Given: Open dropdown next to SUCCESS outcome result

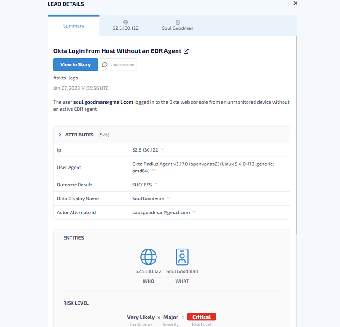Looking at the screenshot, I should coord(156,184).
